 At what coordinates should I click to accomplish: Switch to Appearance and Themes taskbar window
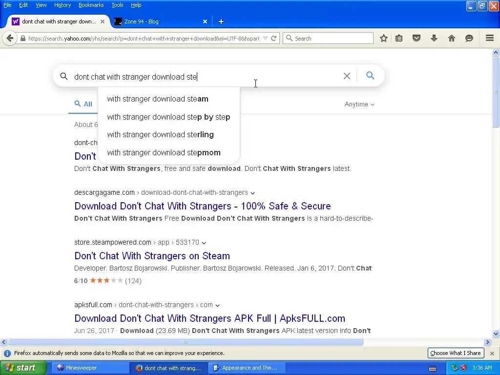(x=246, y=368)
